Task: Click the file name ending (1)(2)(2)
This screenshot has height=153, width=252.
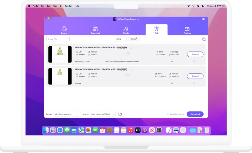Action: [101, 69]
